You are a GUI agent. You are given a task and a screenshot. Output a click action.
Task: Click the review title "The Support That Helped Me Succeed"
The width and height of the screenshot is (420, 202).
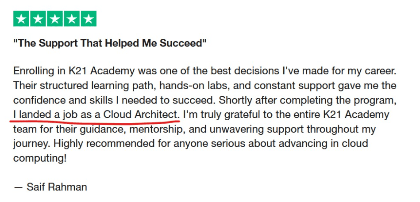coord(110,43)
